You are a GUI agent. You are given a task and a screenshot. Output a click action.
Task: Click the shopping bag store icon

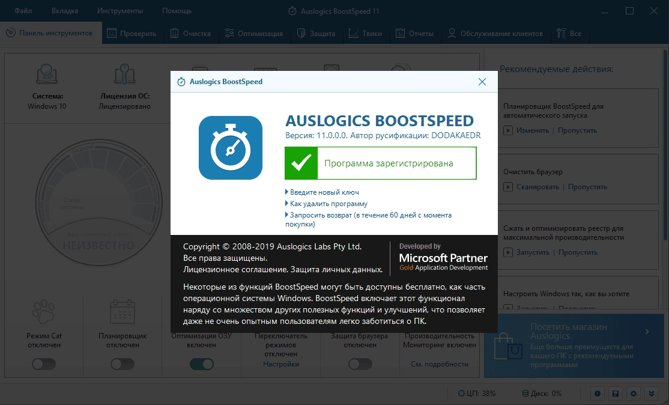[x=507, y=346]
